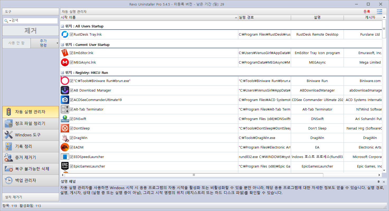Switch to 기록 정리
389x211 pixels.
31,146
